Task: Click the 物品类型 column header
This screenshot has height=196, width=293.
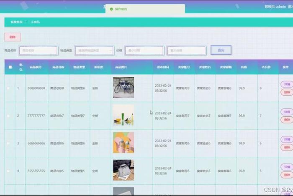Action: (x=79, y=67)
